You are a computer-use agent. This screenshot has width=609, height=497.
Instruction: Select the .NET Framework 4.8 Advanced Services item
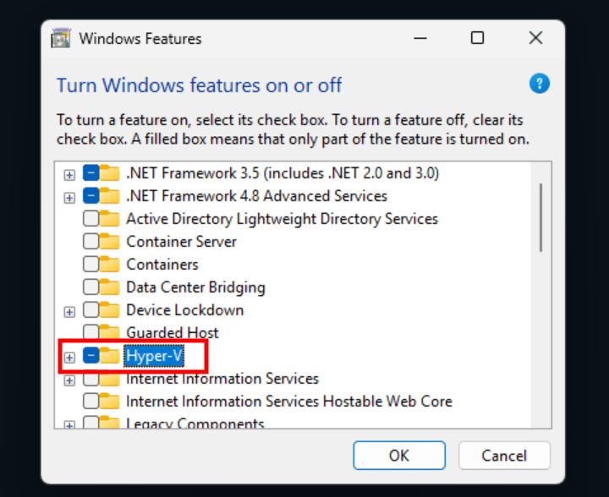(x=256, y=196)
